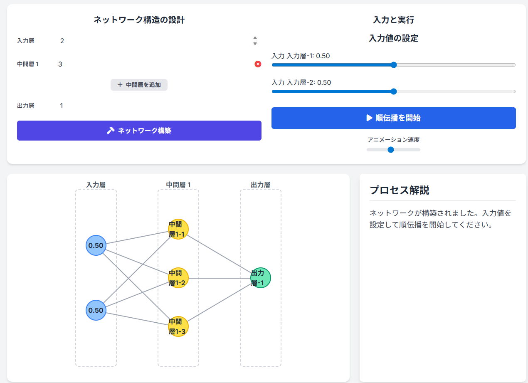This screenshot has width=528, height=383.
Task: Select the yellow 中間層1-1 node
Action: click(178, 229)
